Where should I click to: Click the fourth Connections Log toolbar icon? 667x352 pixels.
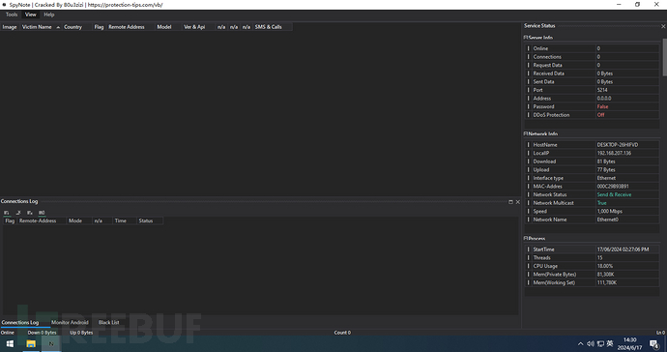pyautogui.click(x=42, y=213)
